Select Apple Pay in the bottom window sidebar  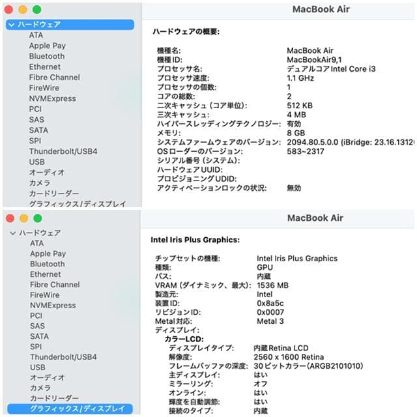pyautogui.click(x=48, y=253)
